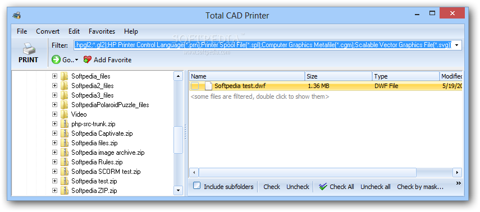Click the PRINT printer icon
The width and height of the screenshot is (480, 212).
[x=29, y=48]
